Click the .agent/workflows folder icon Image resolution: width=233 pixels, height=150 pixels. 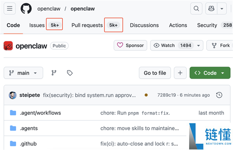click(13, 113)
